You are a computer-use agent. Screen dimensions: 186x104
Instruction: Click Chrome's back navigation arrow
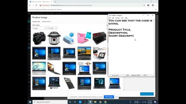tap(30, 5)
